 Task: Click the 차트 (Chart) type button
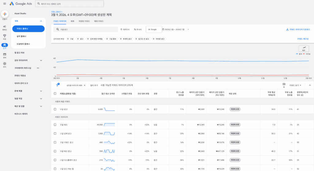304,48
